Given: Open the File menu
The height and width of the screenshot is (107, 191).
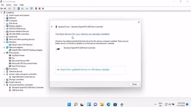Looking at the screenshot, I should 2,5.
